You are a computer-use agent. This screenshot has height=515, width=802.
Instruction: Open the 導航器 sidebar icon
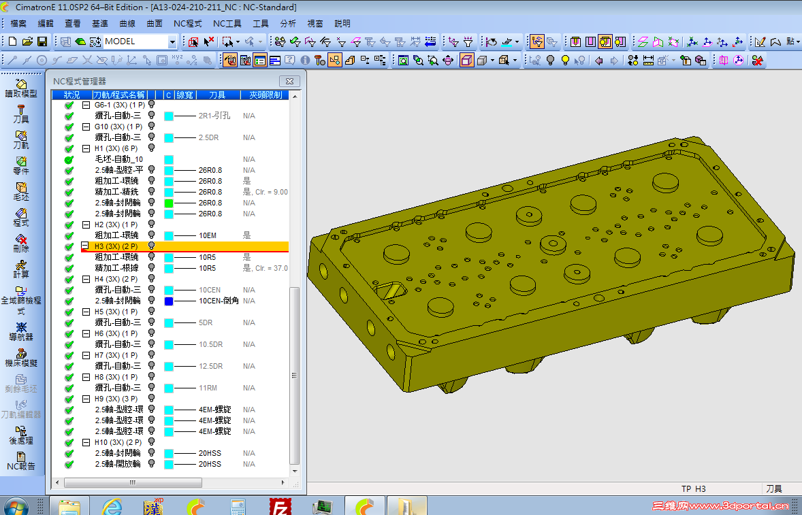21,331
